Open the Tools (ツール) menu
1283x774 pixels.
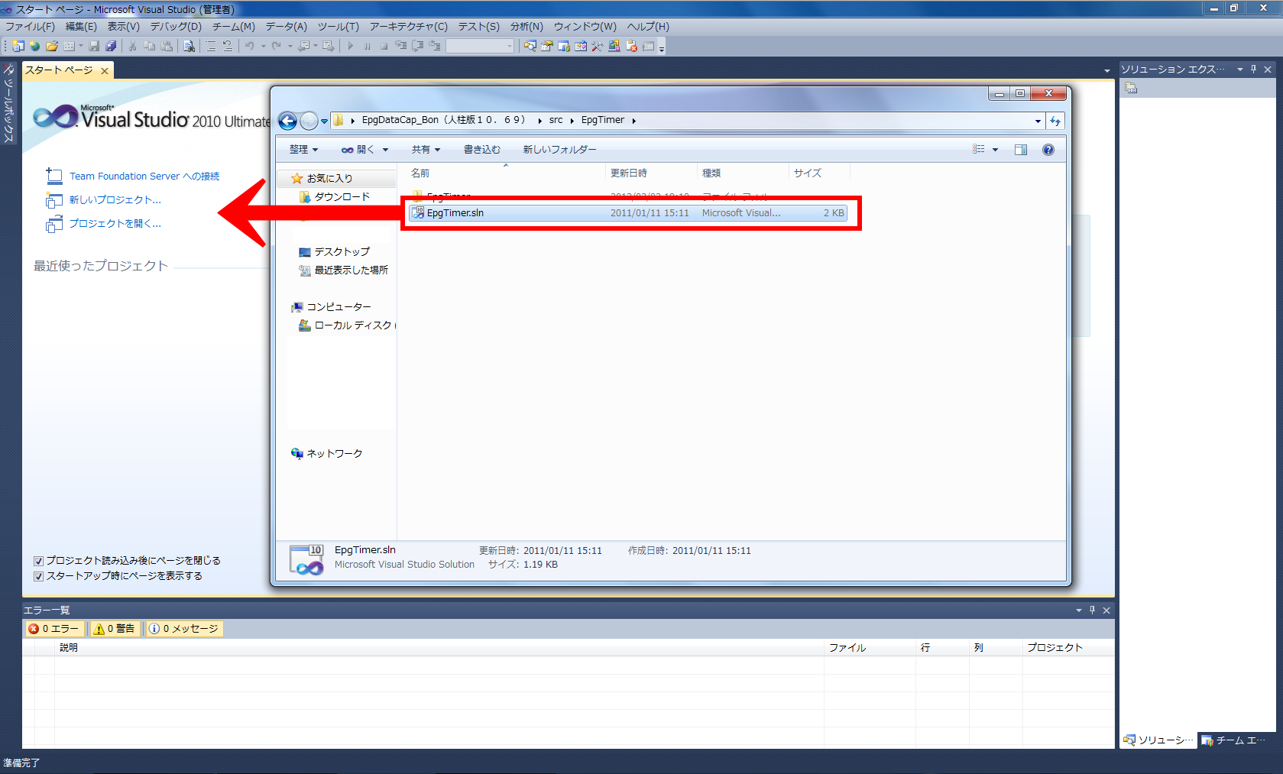[x=338, y=27]
